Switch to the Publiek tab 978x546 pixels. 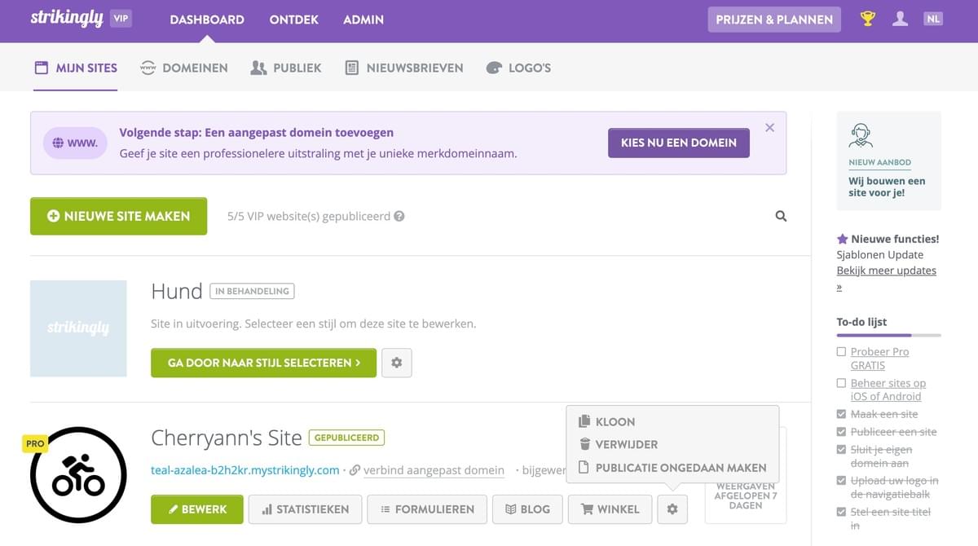(x=286, y=68)
